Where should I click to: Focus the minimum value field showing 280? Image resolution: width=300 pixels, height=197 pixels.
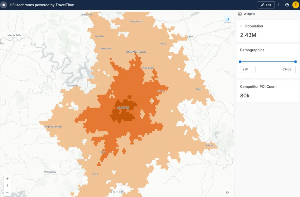click(x=248, y=70)
